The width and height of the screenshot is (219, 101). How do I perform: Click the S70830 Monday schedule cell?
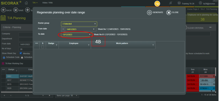click(x=205, y=88)
